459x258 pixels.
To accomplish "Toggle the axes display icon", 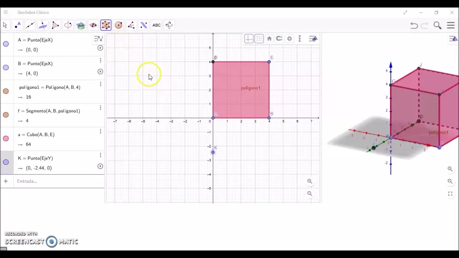I will (249, 38).
